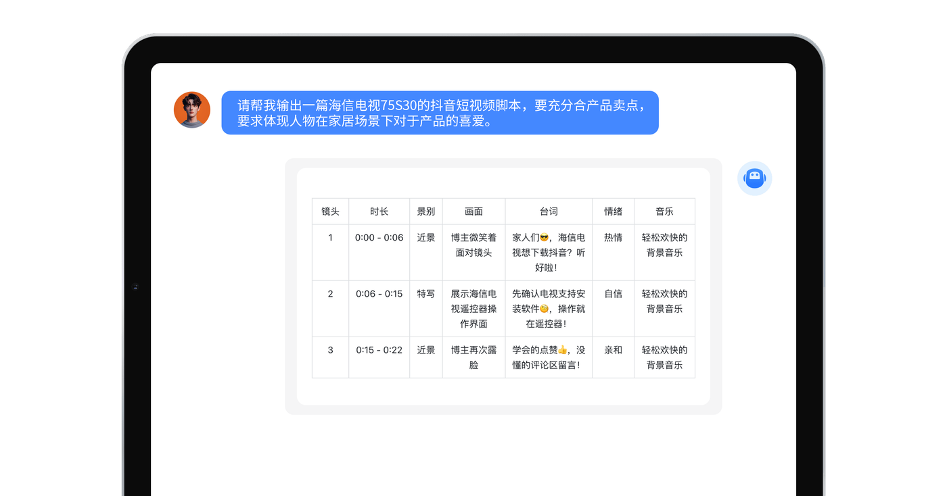This screenshot has width=947, height=496.
Task: Click the 景别 column header
Action: click(x=426, y=212)
